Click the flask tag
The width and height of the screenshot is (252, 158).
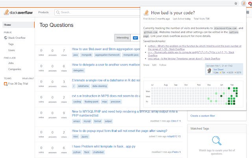pyautogui.click(x=87, y=152)
